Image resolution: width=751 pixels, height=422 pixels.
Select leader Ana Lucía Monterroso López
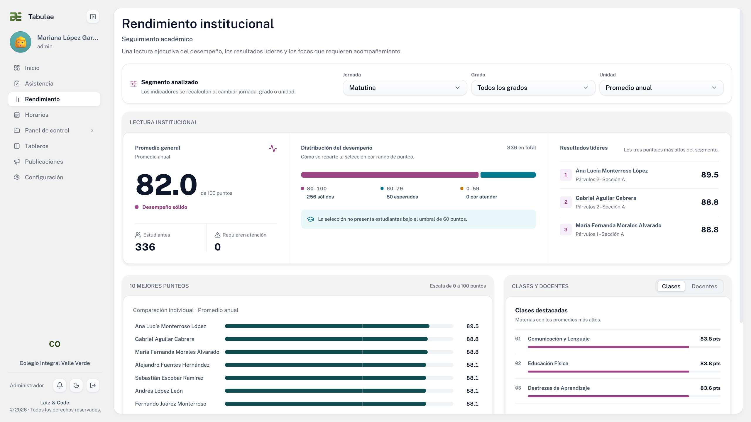coord(639,175)
